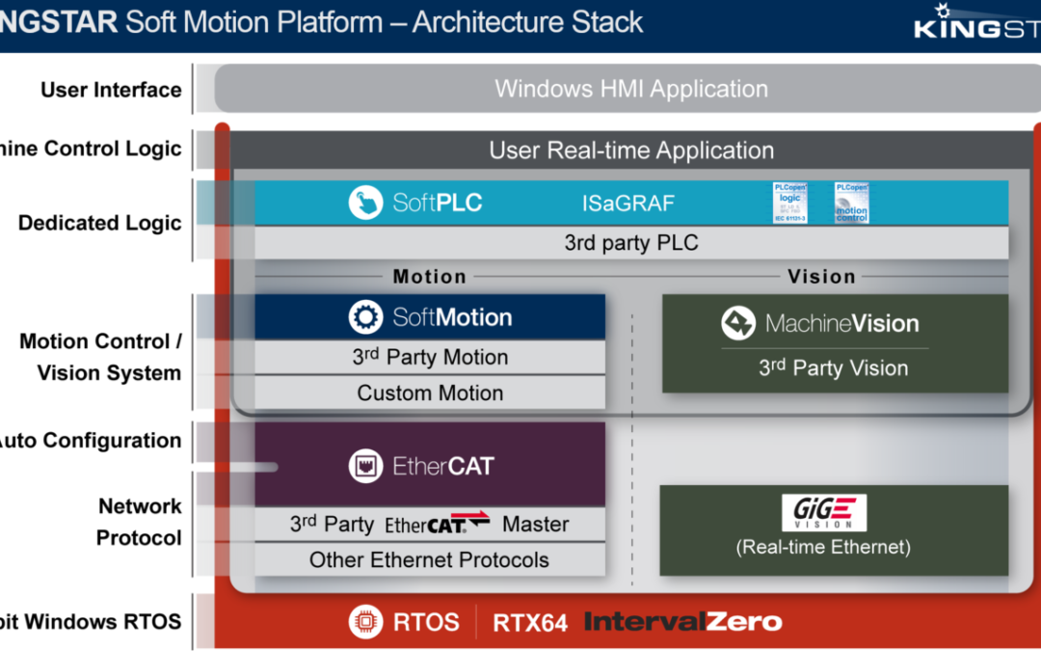Click the Network Protocol layer label
This screenshot has width=1041, height=651.
click(x=139, y=522)
